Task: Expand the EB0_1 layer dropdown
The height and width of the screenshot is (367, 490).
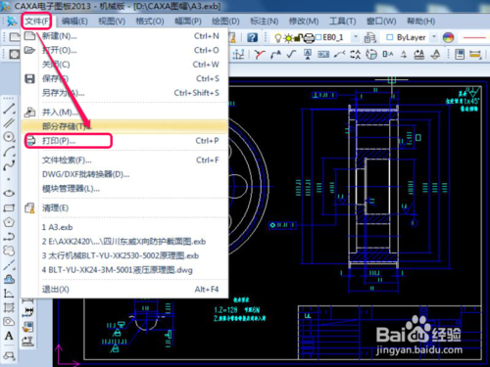Action: tap(356, 37)
